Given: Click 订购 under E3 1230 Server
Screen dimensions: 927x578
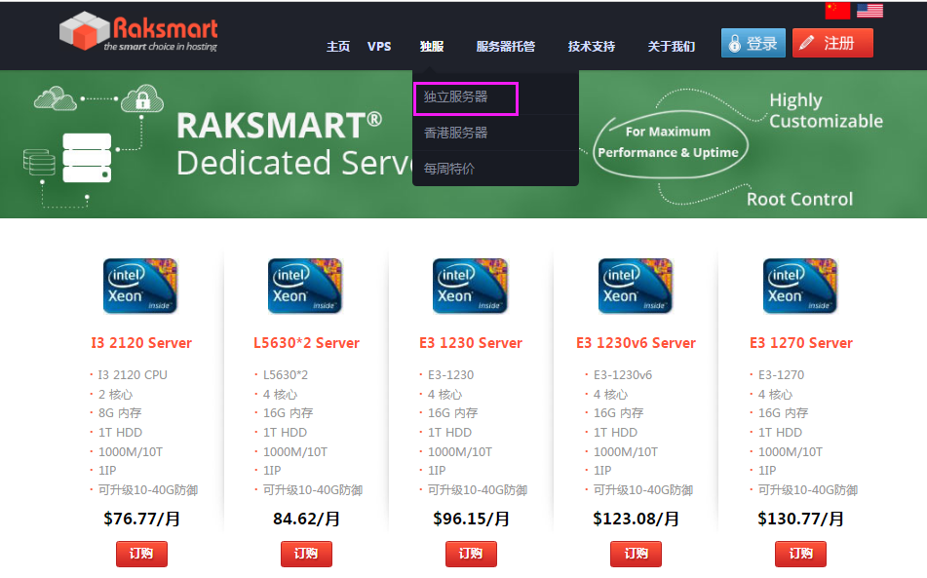Looking at the screenshot, I should (x=471, y=554).
